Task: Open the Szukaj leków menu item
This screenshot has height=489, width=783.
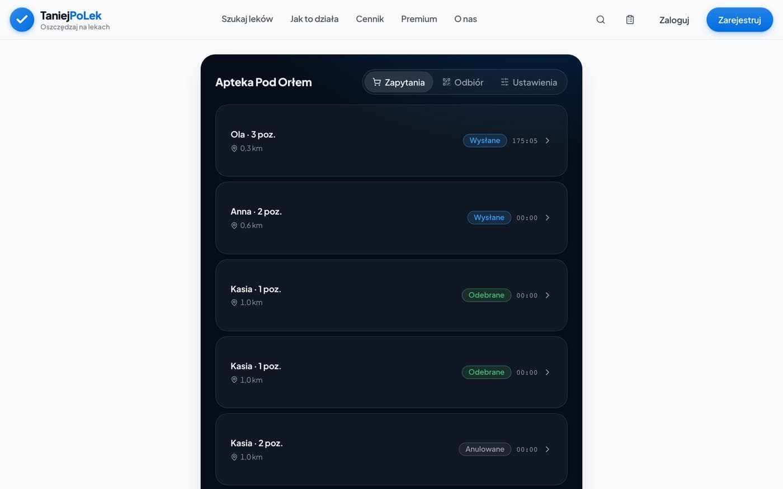Action: click(x=247, y=19)
